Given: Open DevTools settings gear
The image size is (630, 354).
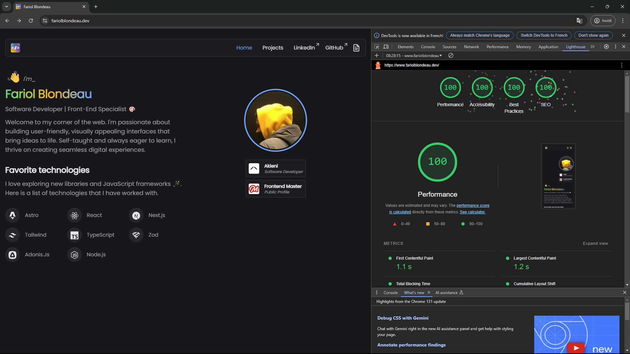Looking at the screenshot, I should (x=606, y=47).
